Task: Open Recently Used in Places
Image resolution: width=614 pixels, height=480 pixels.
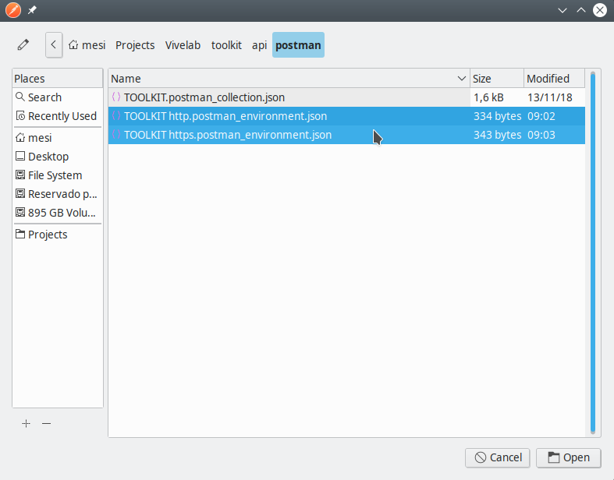Action: pyautogui.click(x=58, y=116)
